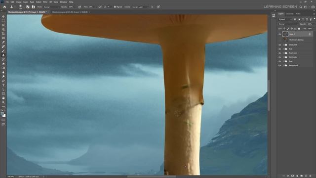Expand the Glass_Rock group

pyautogui.click(x=283, y=45)
